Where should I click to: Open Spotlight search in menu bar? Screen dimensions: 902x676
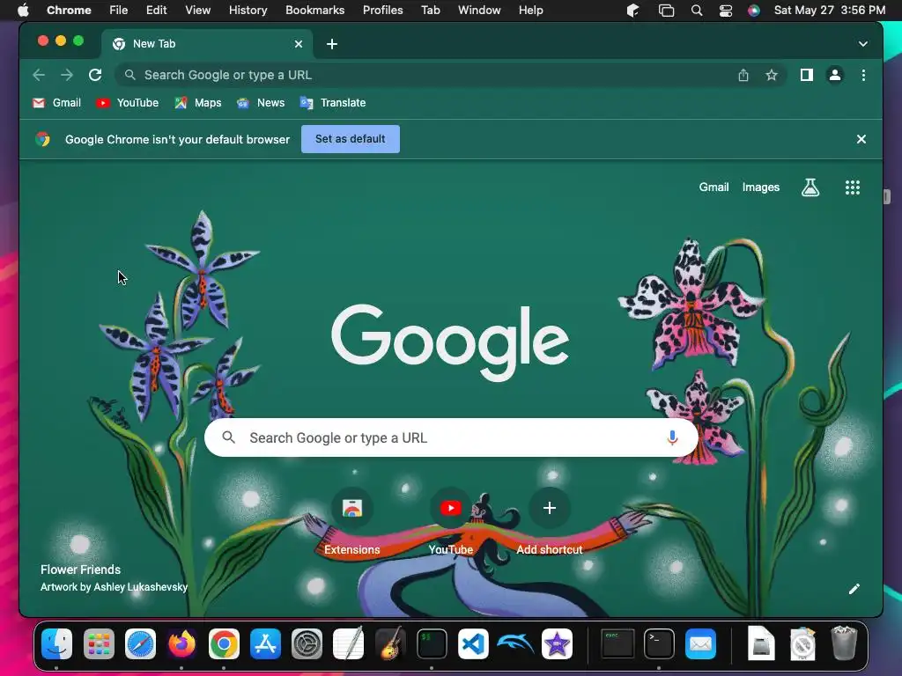coord(696,11)
